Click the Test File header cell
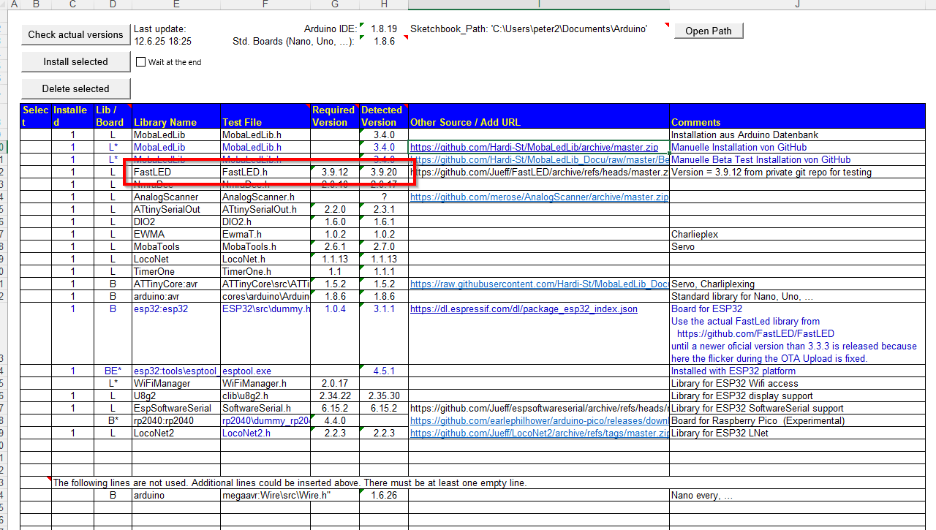The width and height of the screenshot is (936, 530). coord(265,116)
